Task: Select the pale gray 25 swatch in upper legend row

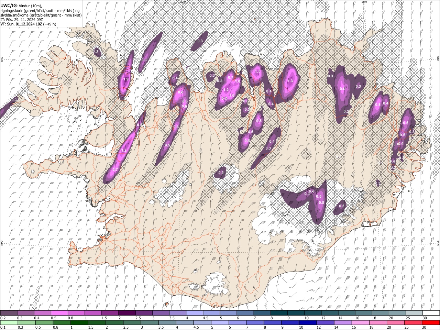Action: coord(414,313)
